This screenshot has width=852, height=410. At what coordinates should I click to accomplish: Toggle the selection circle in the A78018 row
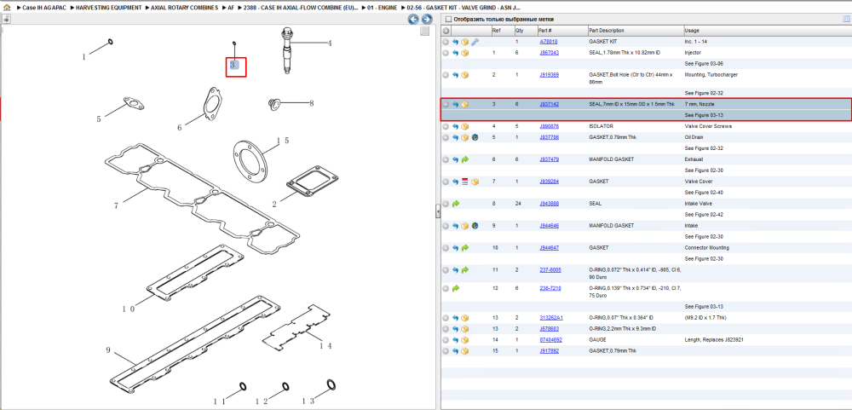click(x=446, y=42)
